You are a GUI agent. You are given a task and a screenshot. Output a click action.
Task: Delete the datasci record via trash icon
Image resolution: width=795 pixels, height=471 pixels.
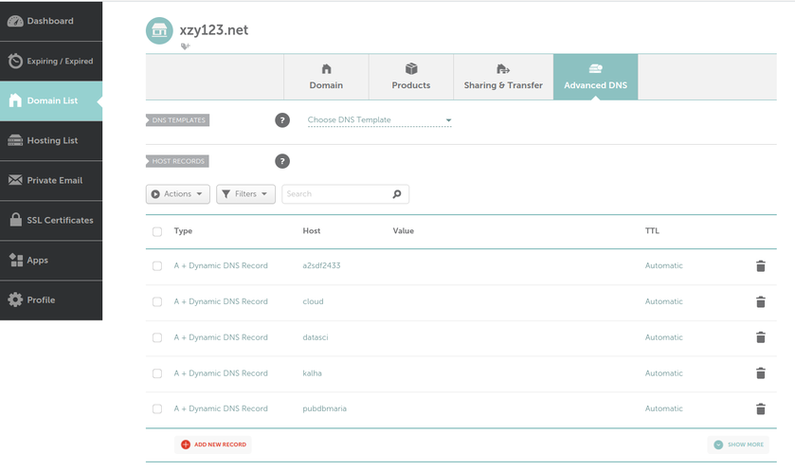tap(761, 337)
